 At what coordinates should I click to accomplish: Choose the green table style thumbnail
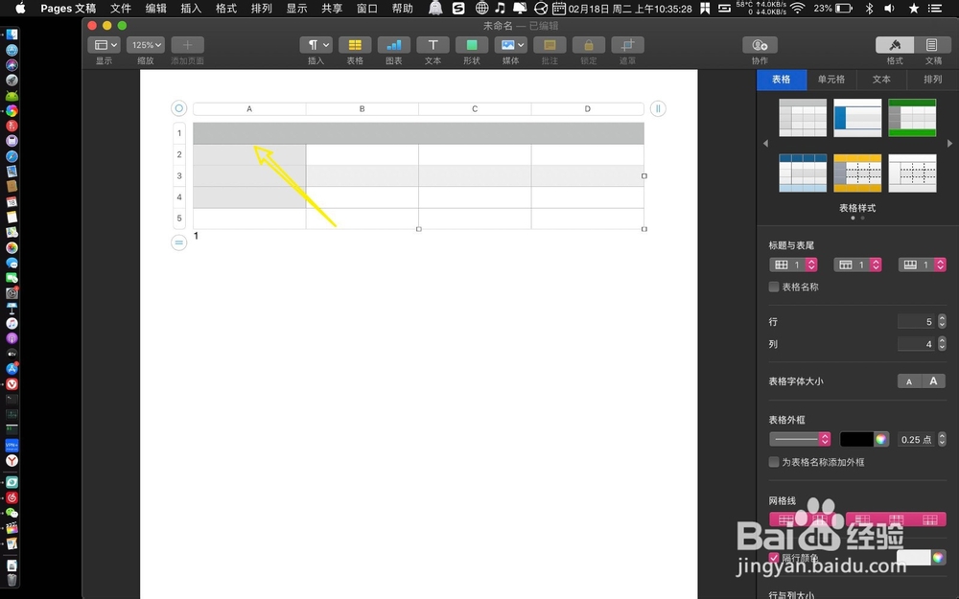(x=912, y=117)
